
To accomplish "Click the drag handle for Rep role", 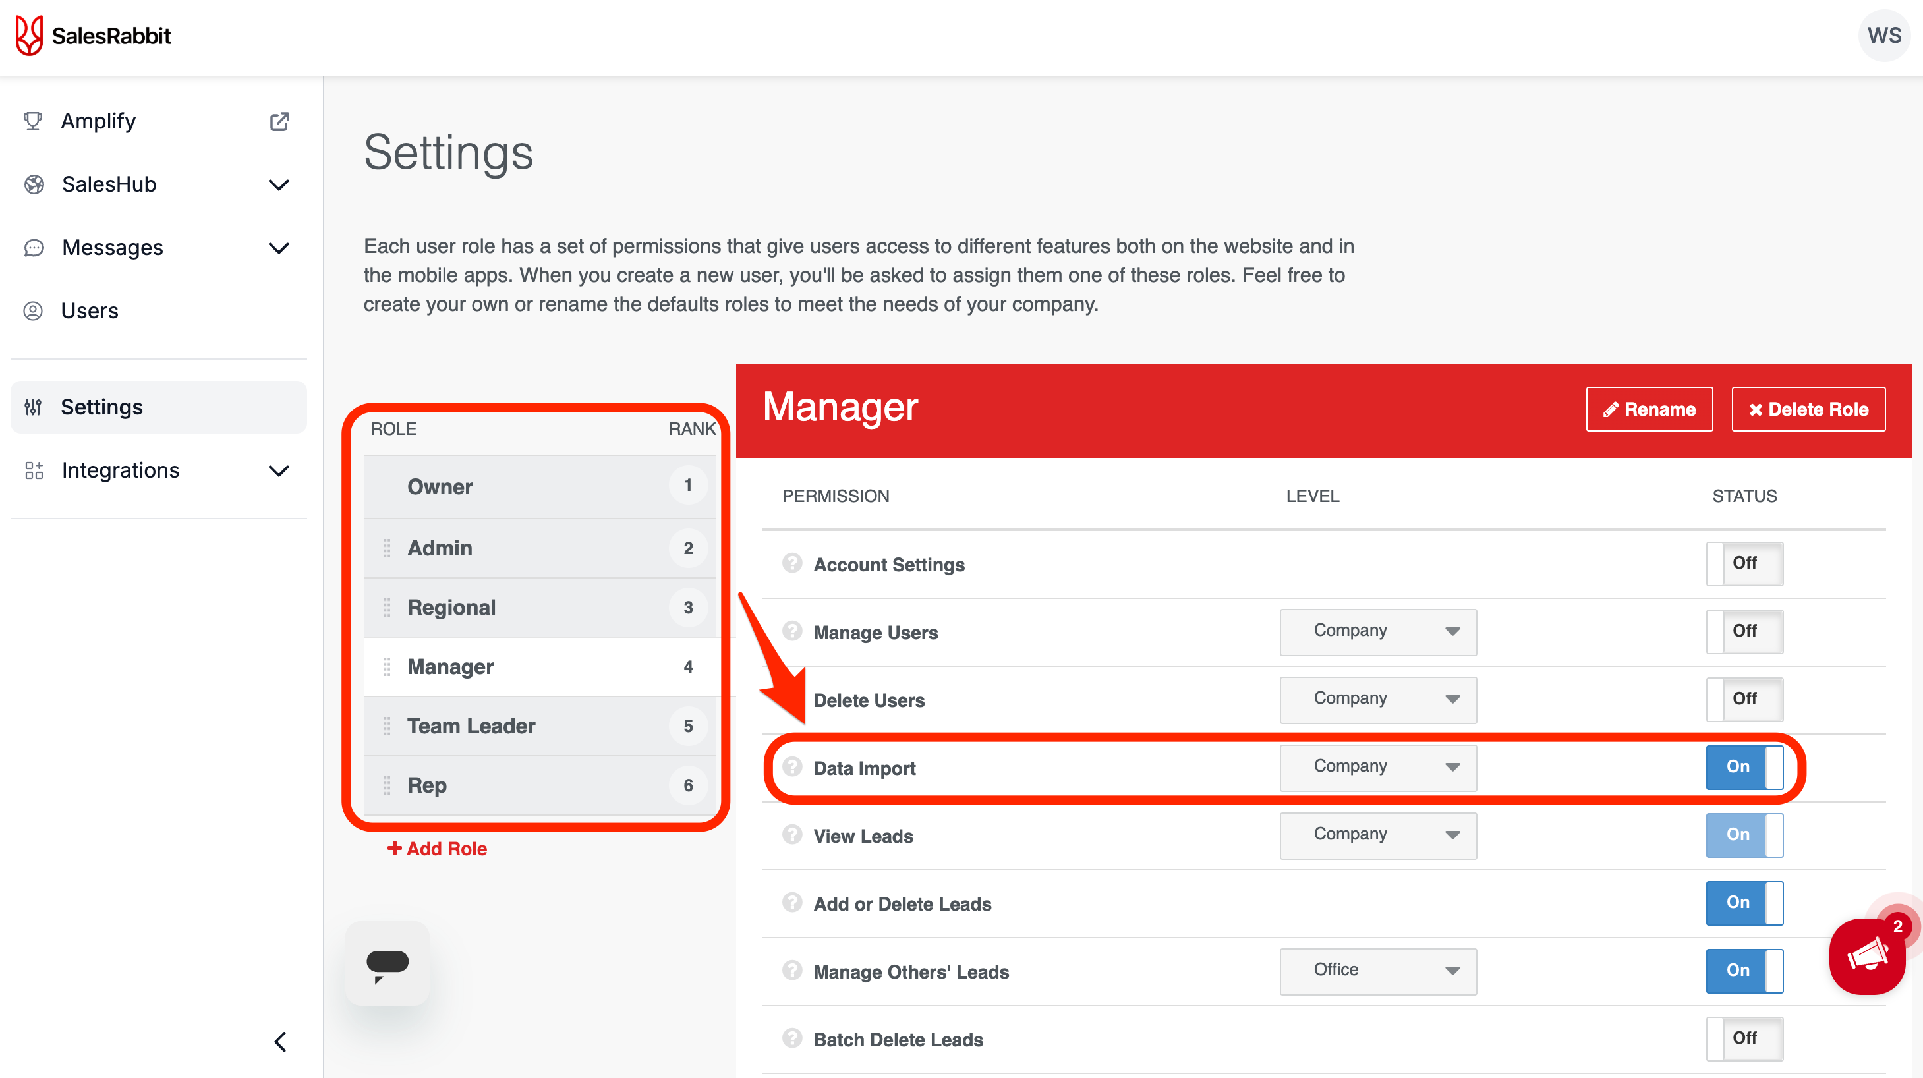I will (x=387, y=785).
